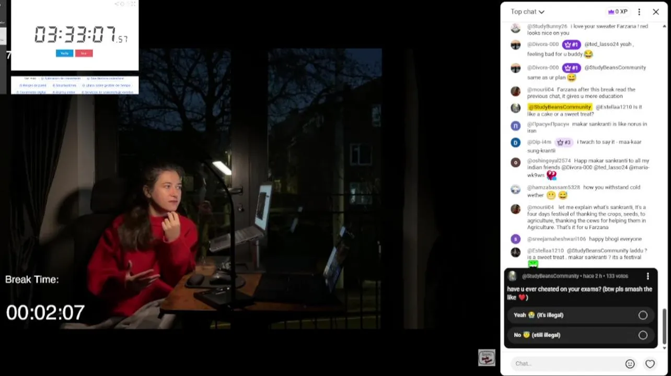Click the '133 votos' poll info text

(617, 276)
